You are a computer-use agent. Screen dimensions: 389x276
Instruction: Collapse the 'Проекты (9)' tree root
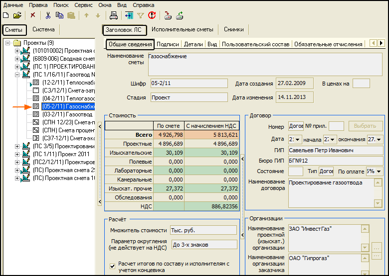click(8, 43)
